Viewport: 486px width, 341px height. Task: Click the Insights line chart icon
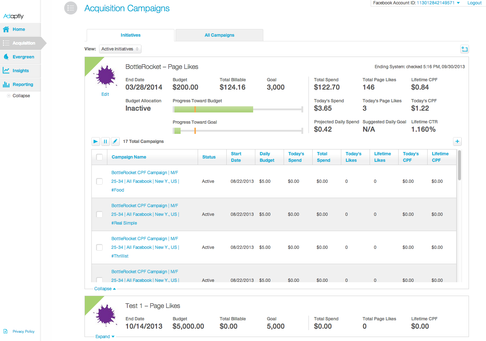6,71
